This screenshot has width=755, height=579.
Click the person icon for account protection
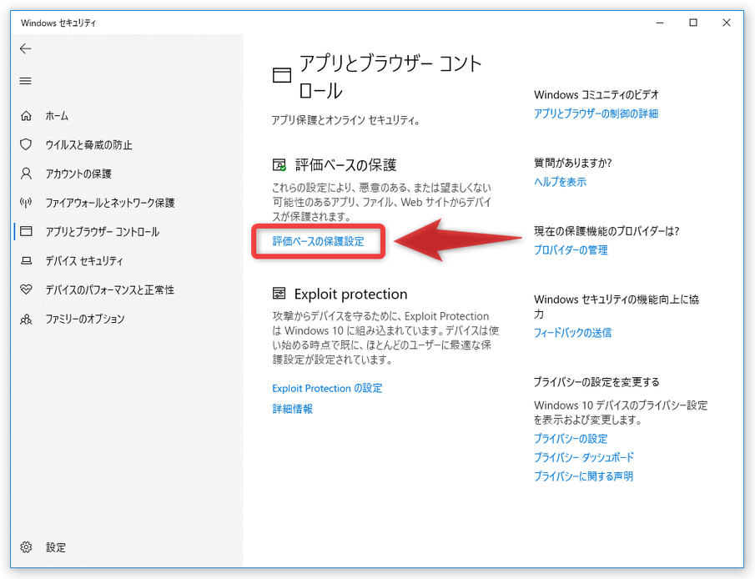26,174
